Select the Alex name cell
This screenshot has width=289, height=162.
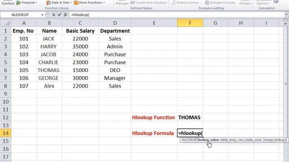[49, 86]
